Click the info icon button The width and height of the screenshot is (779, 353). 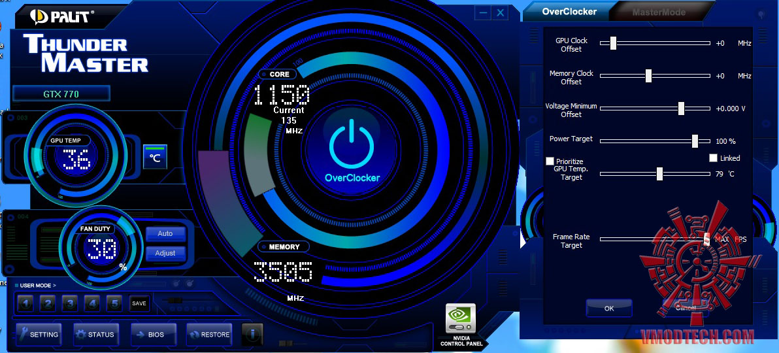click(252, 334)
